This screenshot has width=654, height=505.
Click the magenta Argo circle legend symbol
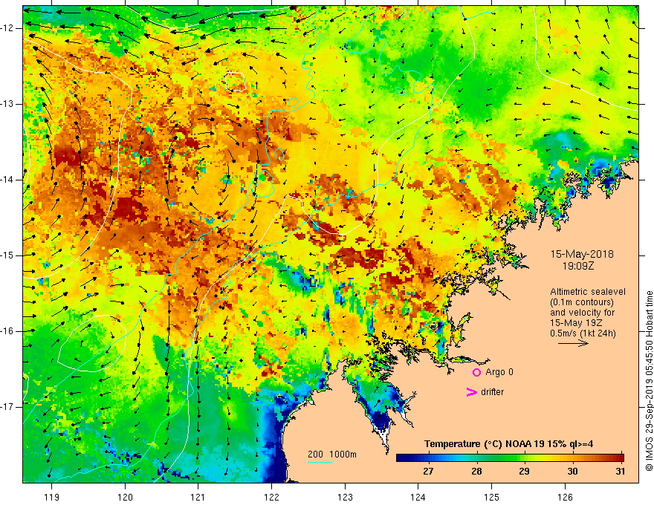pyautogui.click(x=476, y=373)
